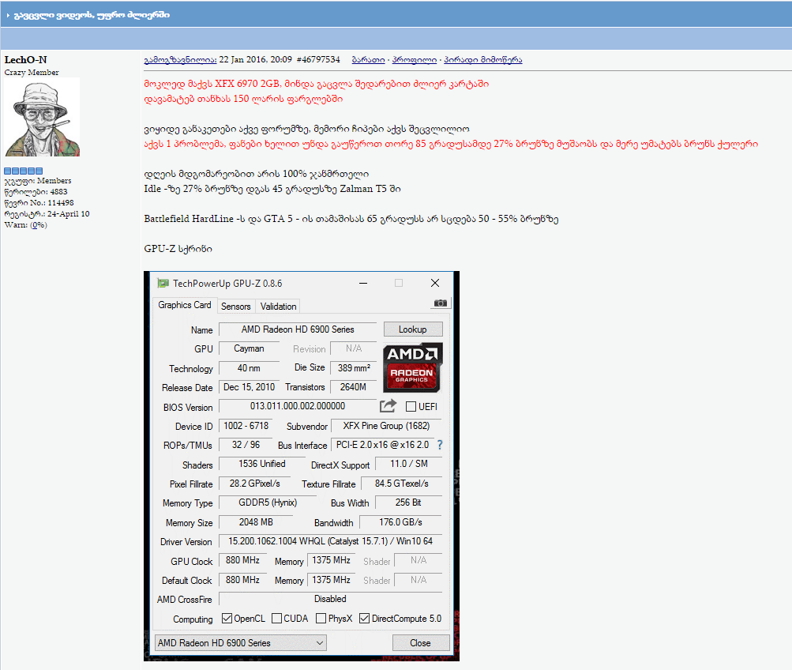Toggle the OpenCL checkbox

coord(227,619)
